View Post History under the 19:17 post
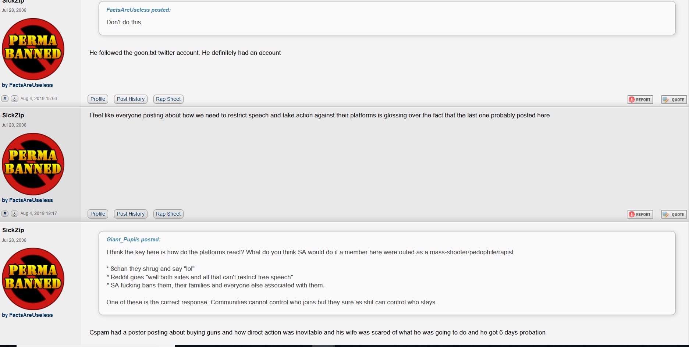This screenshot has width=689, height=347. [x=131, y=214]
